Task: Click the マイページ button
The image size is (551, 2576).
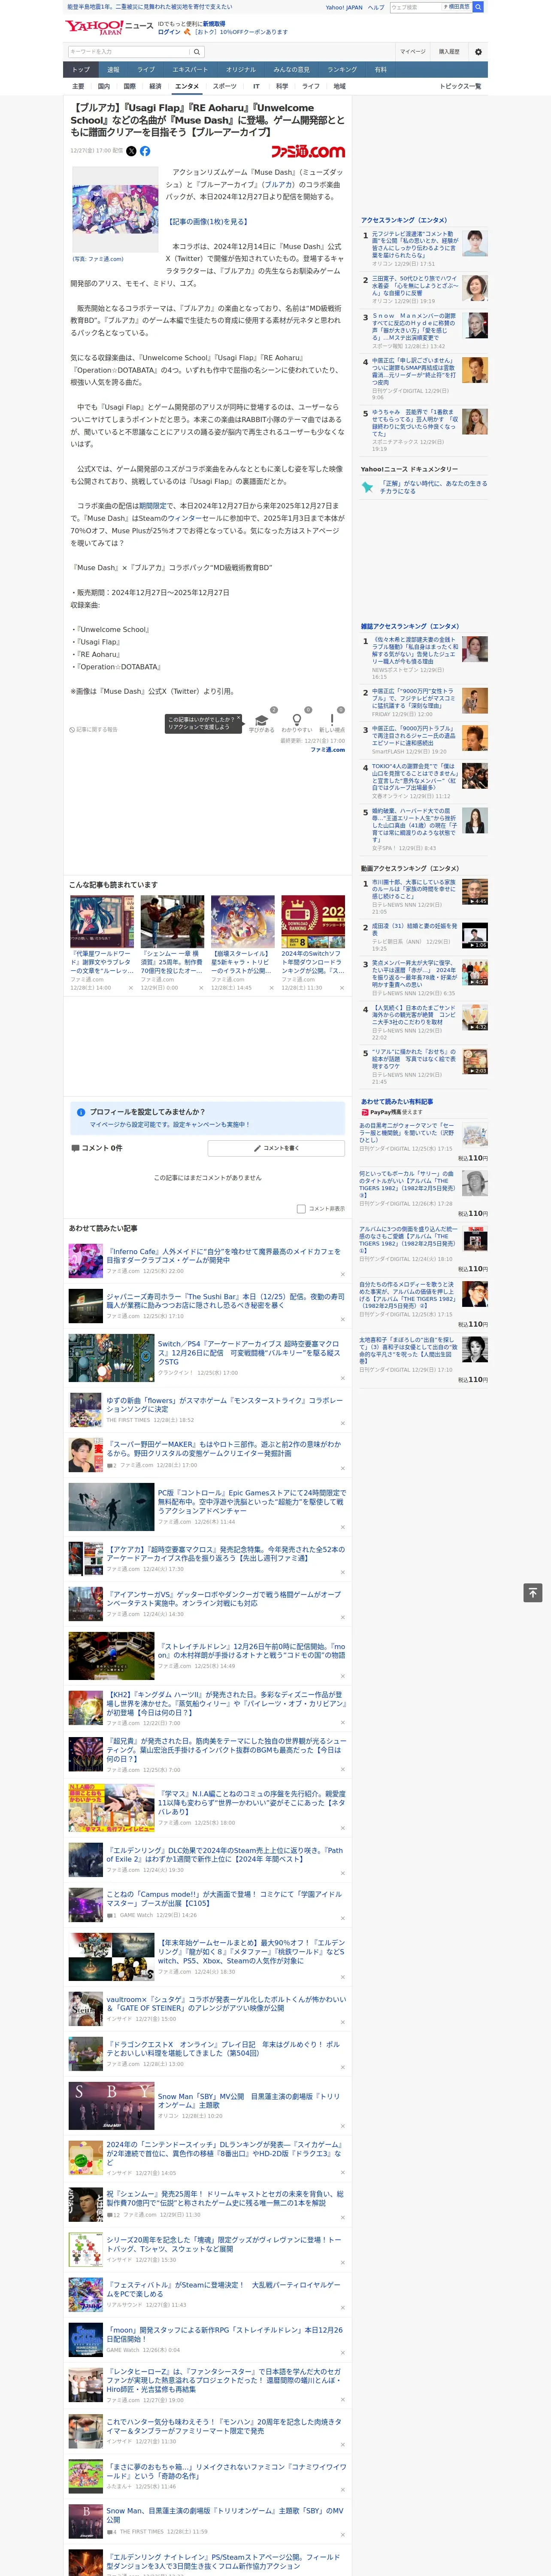Action: 413,52
